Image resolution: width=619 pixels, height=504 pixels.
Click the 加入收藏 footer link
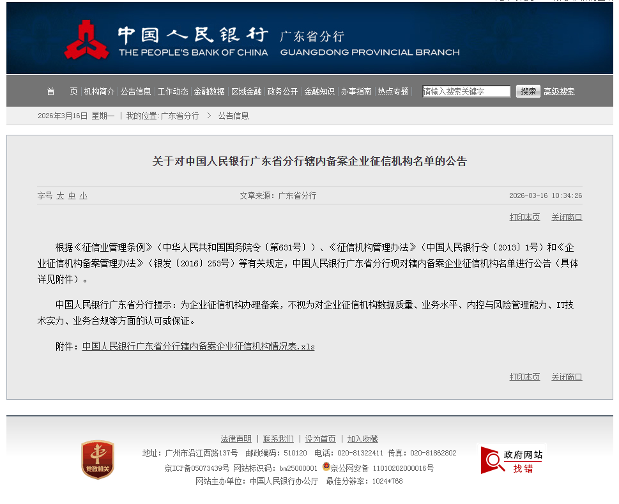tap(362, 439)
